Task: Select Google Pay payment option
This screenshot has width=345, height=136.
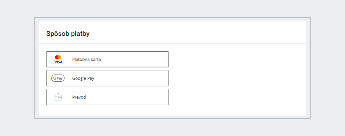Action: 107,78
